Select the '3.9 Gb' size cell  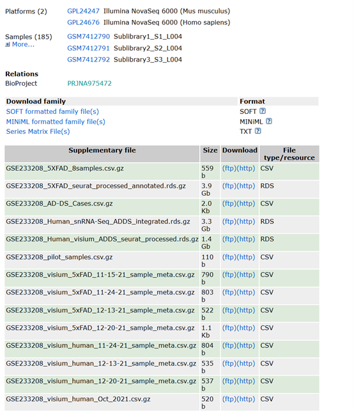point(210,190)
